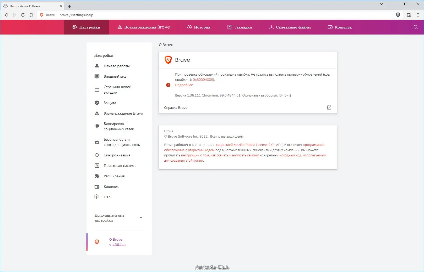Expand Дополнительные настройки section
Image resolution: width=424 pixels, height=272 pixels.
tap(119, 218)
